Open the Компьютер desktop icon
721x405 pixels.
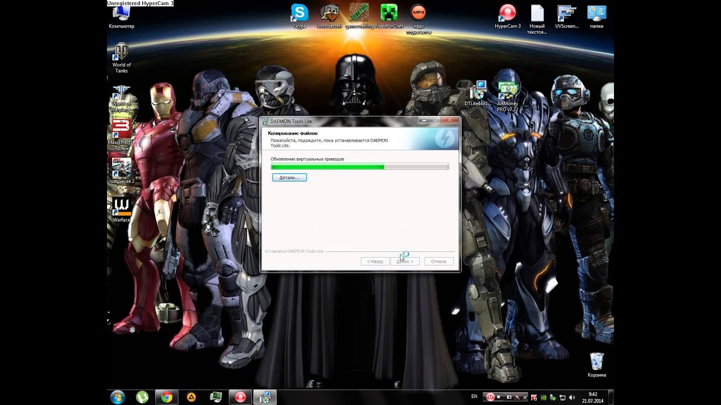121,18
